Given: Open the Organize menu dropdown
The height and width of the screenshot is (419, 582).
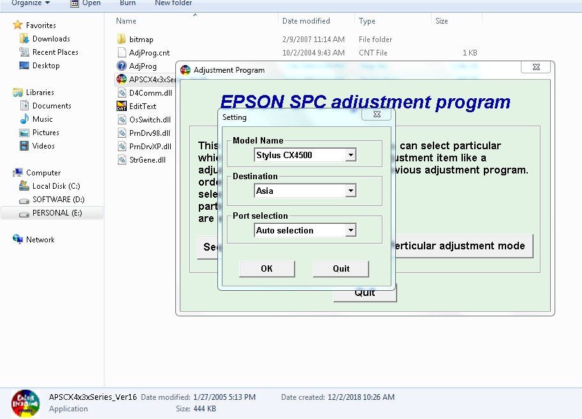Looking at the screenshot, I should (x=31, y=3).
